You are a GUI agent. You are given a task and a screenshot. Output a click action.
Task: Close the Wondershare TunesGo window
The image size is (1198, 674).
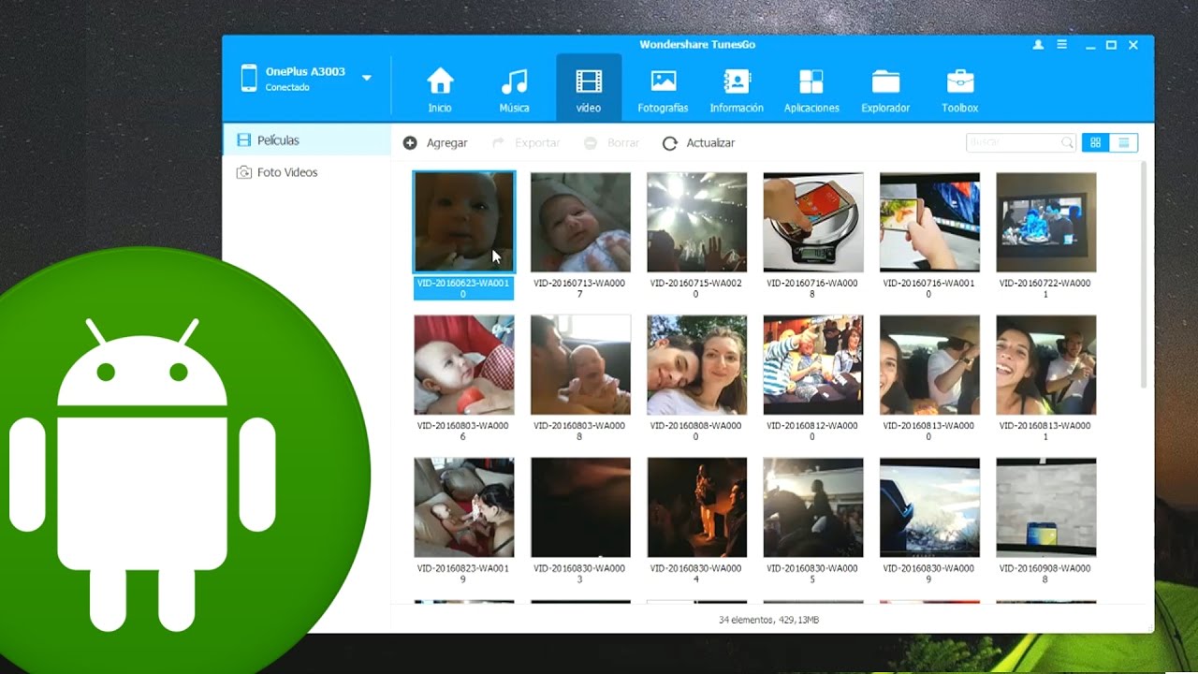pyautogui.click(x=1133, y=45)
